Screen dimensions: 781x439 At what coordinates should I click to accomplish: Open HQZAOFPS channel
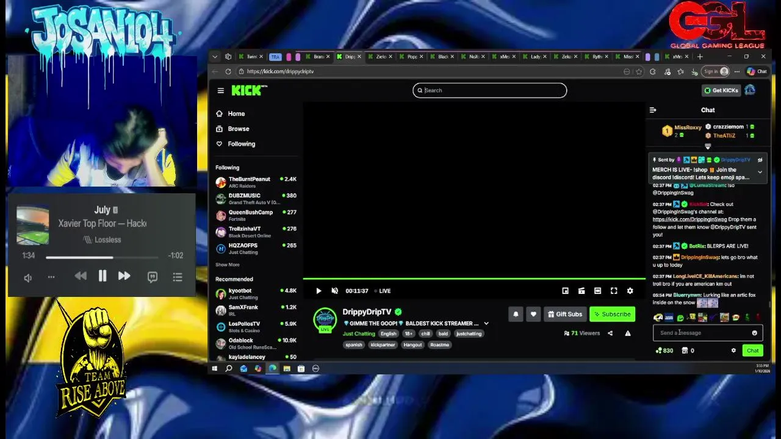click(256, 248)
